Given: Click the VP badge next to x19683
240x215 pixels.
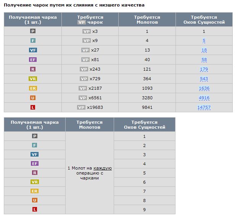Looking at the screenshot, I should click(81, 107).
